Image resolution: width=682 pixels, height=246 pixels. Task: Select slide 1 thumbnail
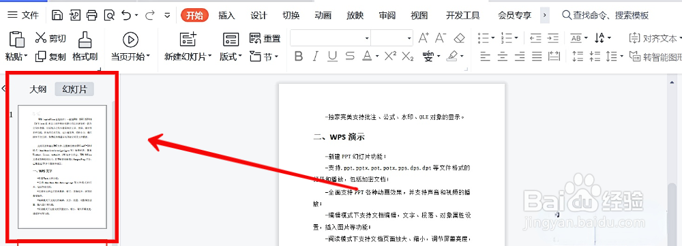(x=62, y=167)
